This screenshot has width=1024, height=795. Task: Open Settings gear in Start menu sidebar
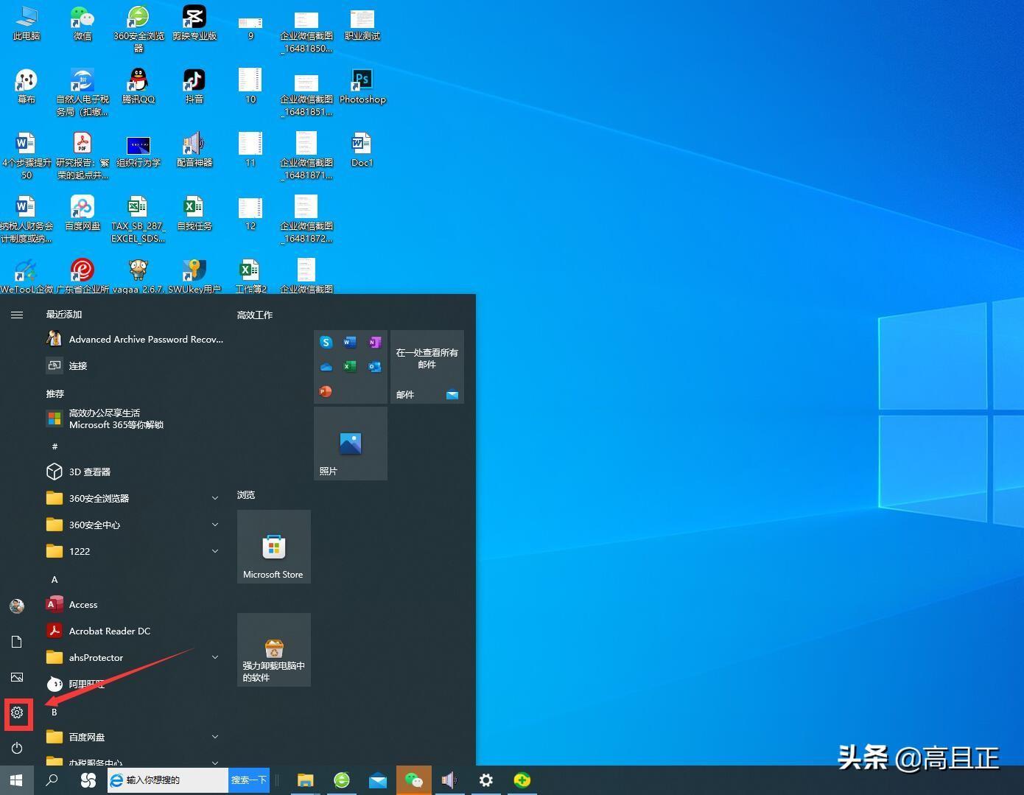coord(17,712)
